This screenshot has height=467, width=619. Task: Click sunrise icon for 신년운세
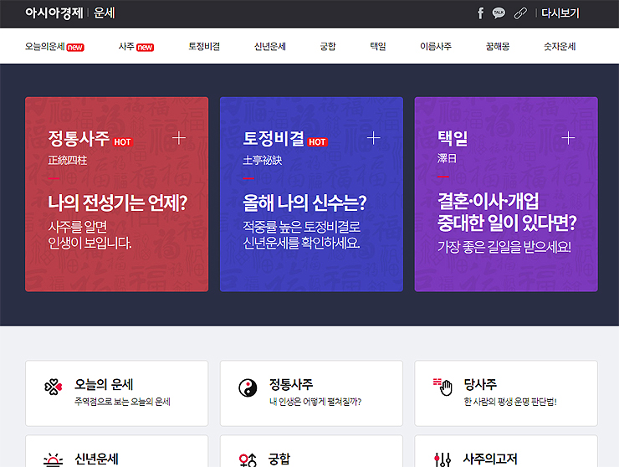coord(53,460)
